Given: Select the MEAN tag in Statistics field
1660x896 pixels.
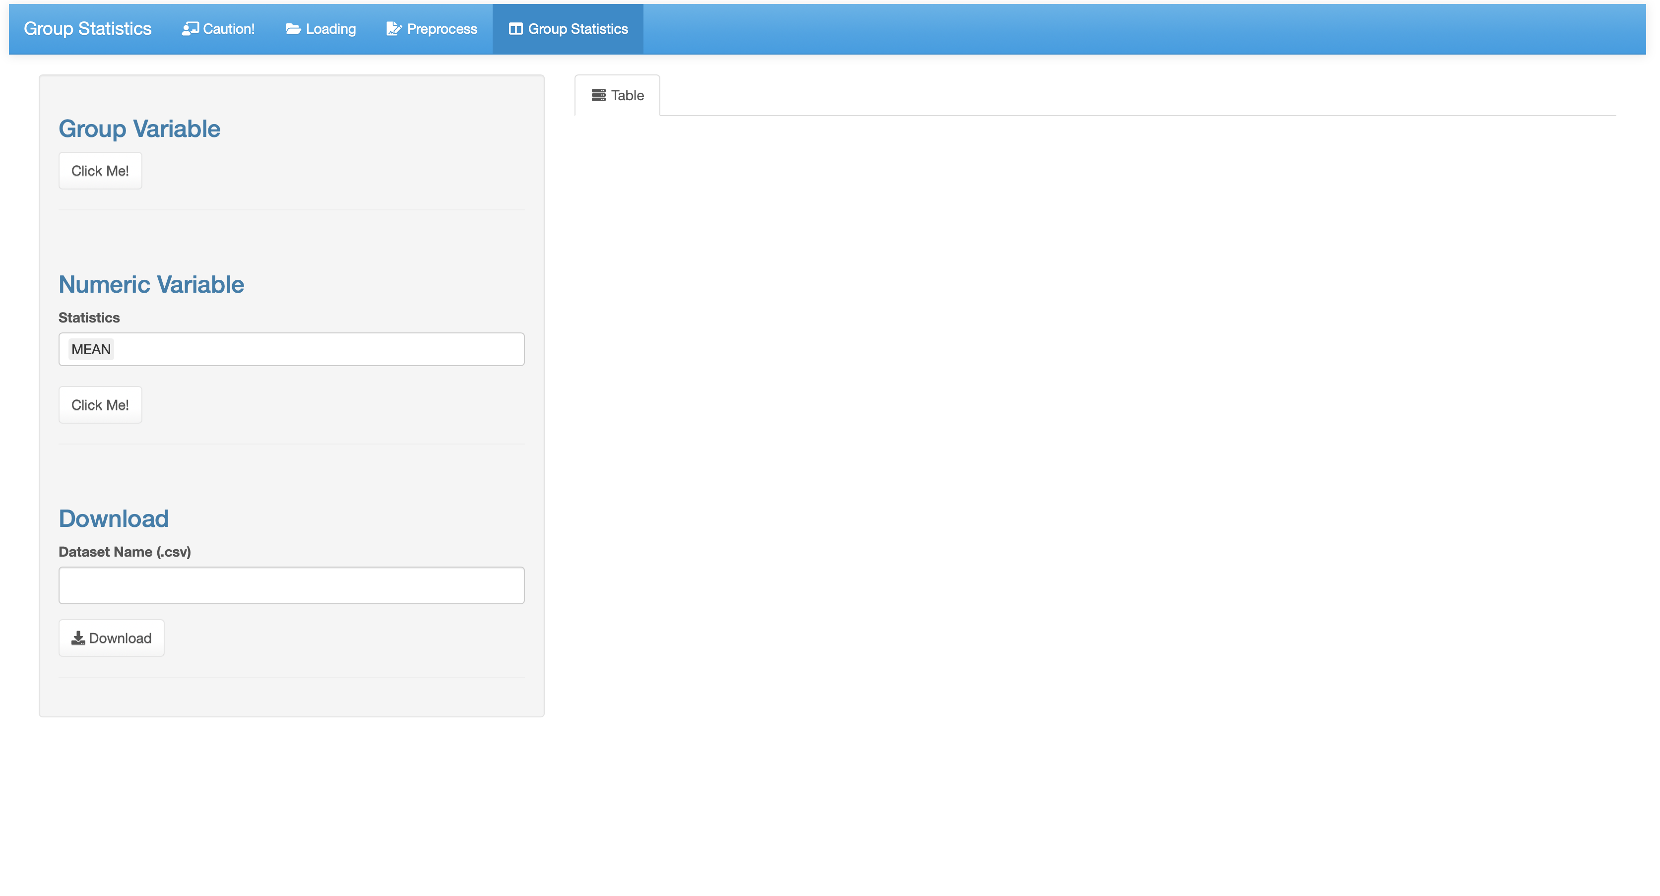Looking at the screenshot, I should tap(91, 349).
